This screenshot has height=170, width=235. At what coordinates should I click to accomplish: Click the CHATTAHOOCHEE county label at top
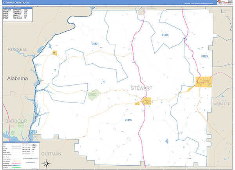tap(148, 8)
